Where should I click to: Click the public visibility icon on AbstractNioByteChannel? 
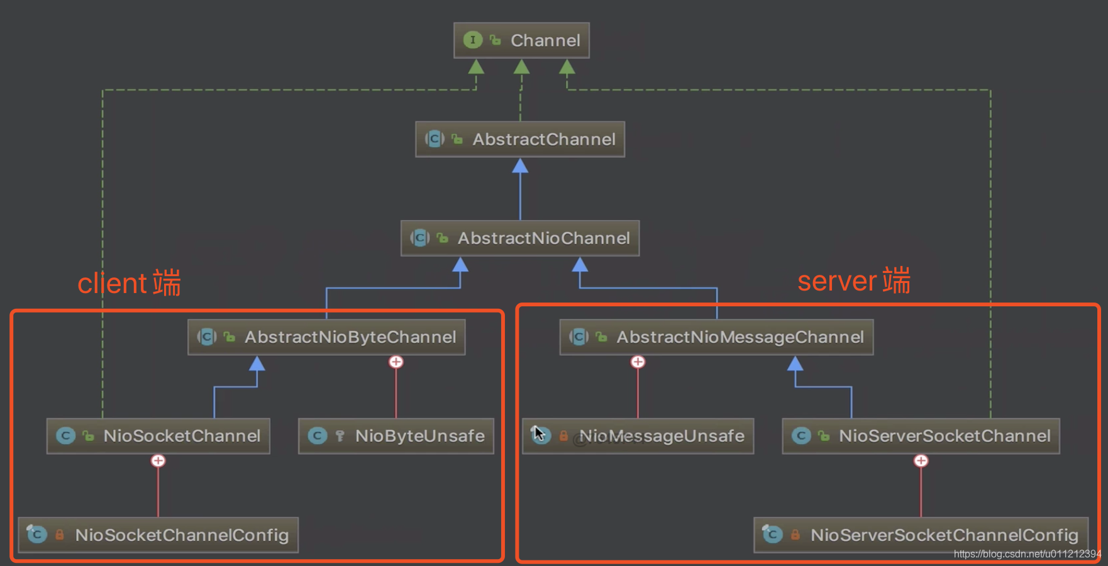pos(230,337)
